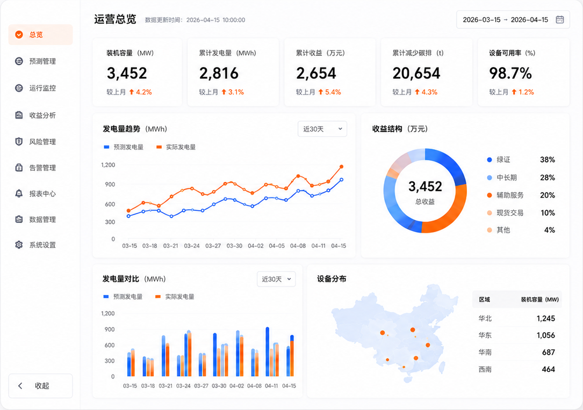The image size is (583, 410).
Task: Click the 华北 row in region table
Action: coord(517,318)
